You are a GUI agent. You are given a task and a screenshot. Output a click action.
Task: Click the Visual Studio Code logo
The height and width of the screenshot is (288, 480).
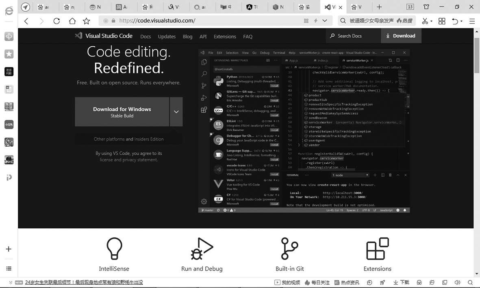79,36
